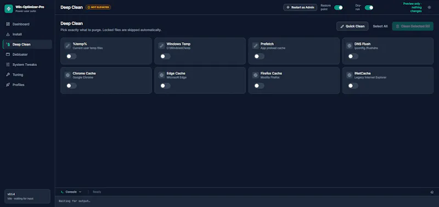Clear console with the eraser icon
The image size is (439, 207).
[432, 192]
